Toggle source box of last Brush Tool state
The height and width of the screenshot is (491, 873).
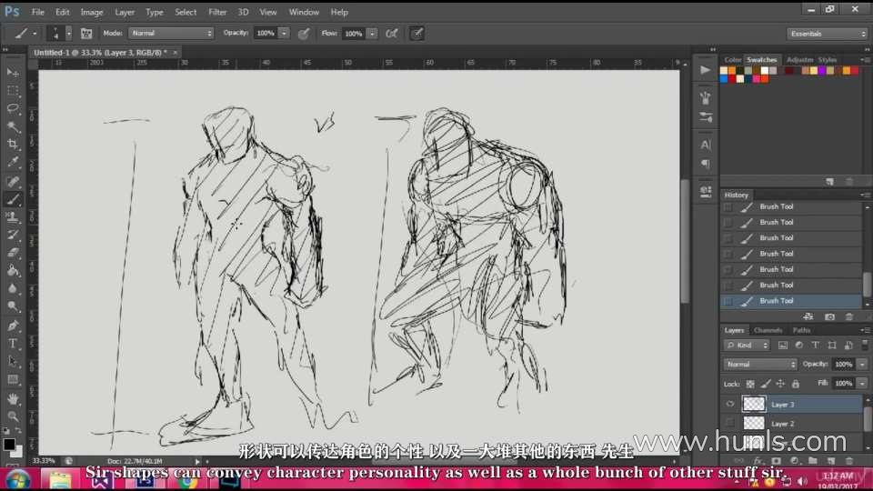click(727, 301)
